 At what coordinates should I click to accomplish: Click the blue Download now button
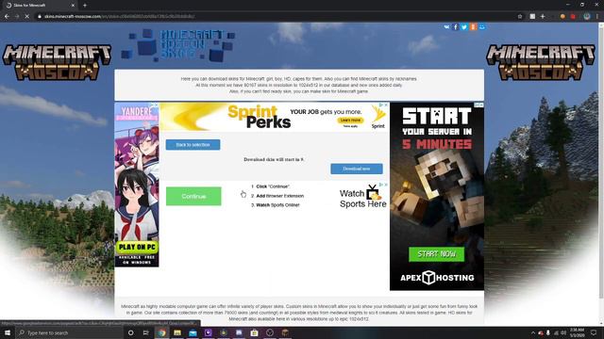[357, 169]
